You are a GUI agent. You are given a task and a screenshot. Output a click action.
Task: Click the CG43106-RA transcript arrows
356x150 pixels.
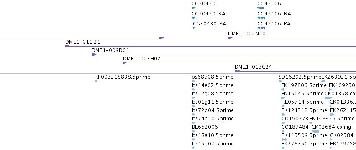click(x=261, y=18)
